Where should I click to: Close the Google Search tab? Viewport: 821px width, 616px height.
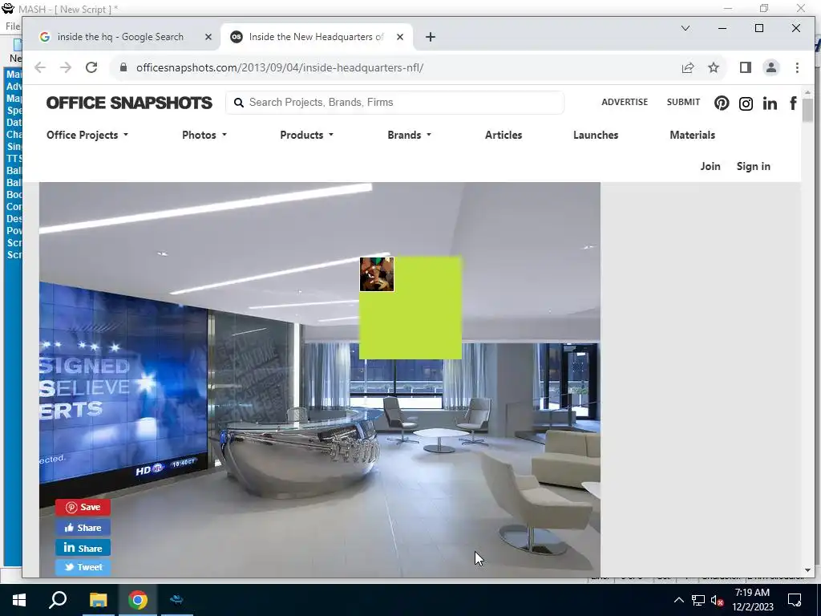click(208, 37)
